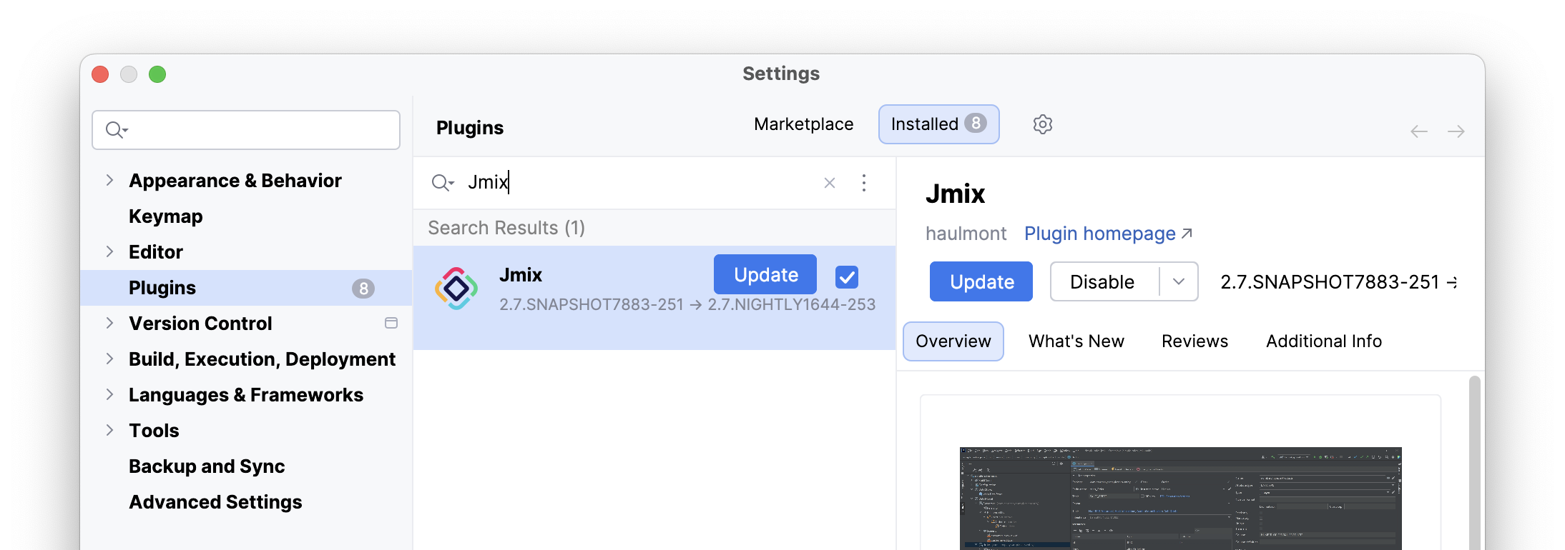
Task: Click the plugin search magnifier icon
Action: click(x=442, y=183)
